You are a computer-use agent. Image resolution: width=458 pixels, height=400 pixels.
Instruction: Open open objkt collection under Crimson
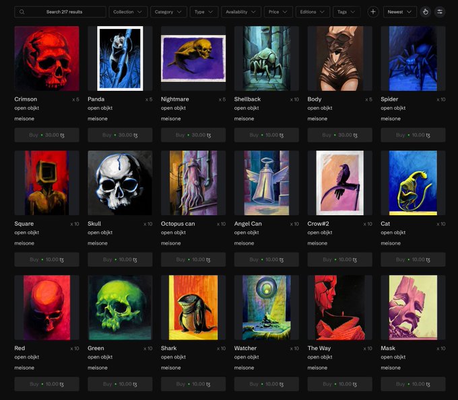(26, 108)
